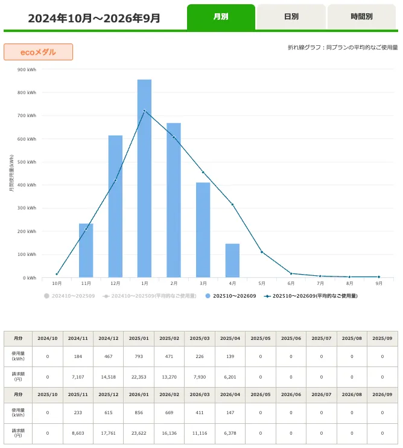This screenshot has width=403, height=448.
Task: Click the May data point on the line
Action: coord(262,252)
